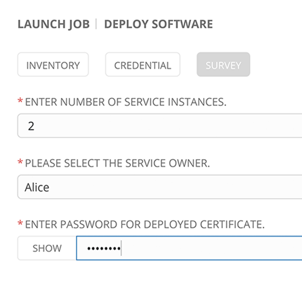The image size is (302, 281).
Task: Open the INVENTORY step tab
Action: click(x=53, y=64)
